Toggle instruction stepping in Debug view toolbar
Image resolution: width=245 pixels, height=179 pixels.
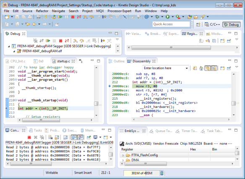coord(103,41)
